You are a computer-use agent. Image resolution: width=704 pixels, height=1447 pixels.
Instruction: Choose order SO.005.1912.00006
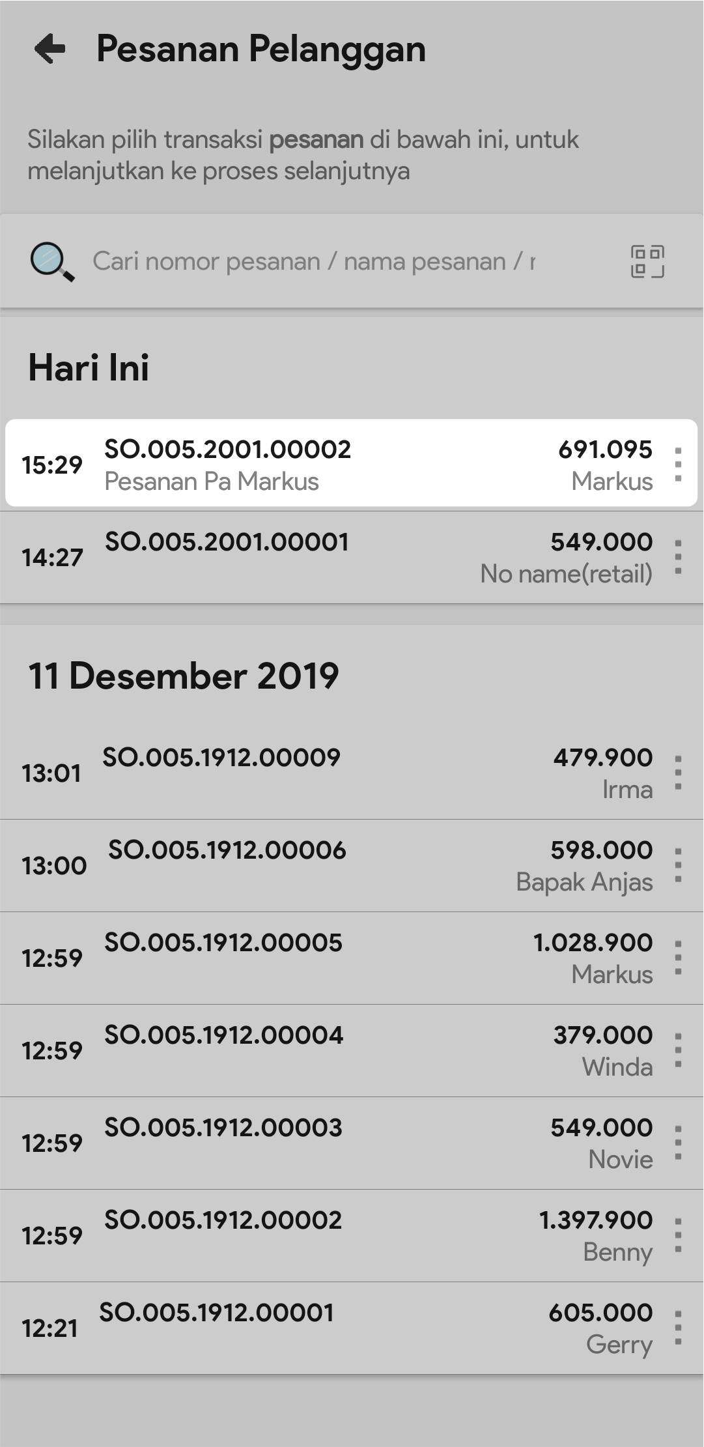(x=326, y=865)
